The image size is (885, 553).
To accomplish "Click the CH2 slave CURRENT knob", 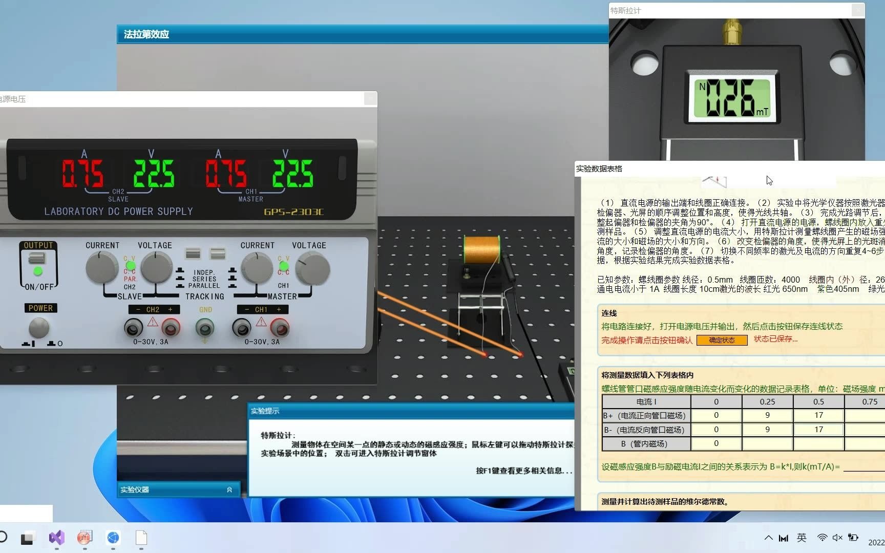I will pyautogui.click(x=102, y=268).
